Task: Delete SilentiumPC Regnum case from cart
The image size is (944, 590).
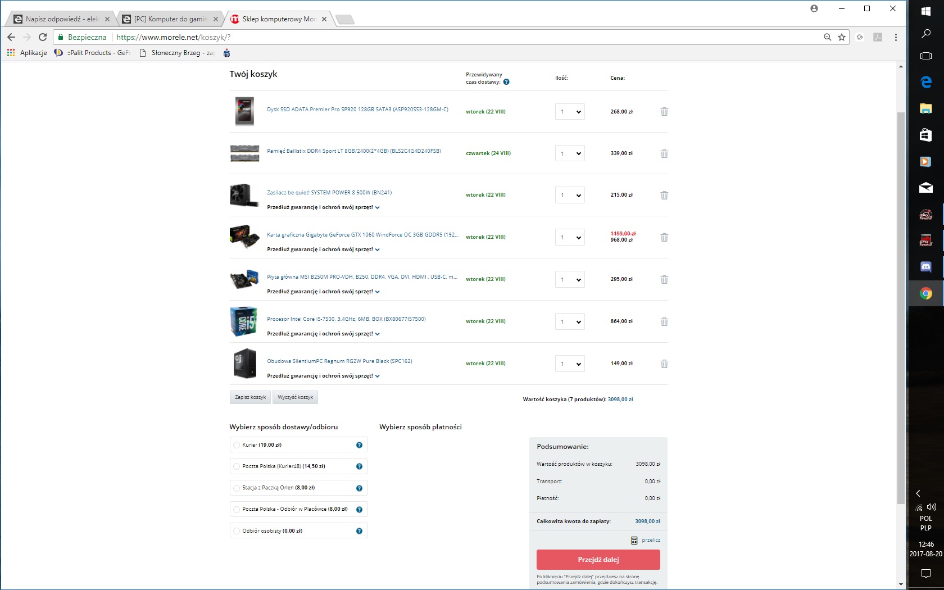Action: [x=664, y=364]
